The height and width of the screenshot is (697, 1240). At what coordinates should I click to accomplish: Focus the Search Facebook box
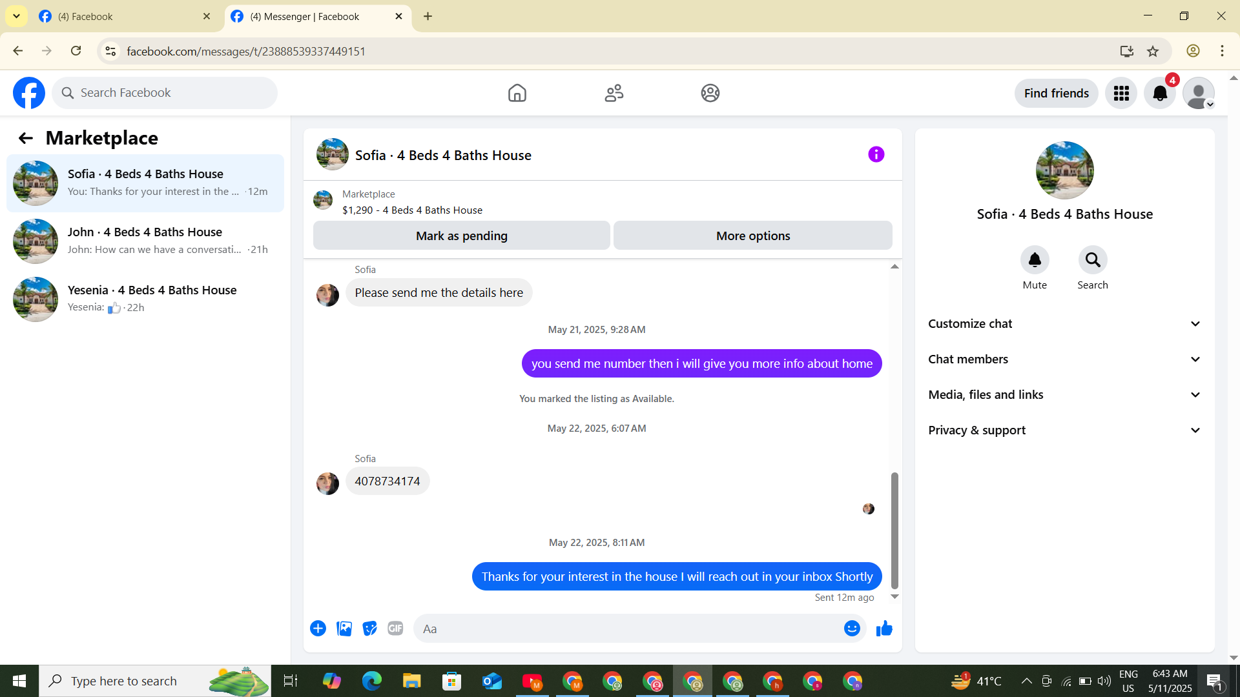(x=165, y=93)
